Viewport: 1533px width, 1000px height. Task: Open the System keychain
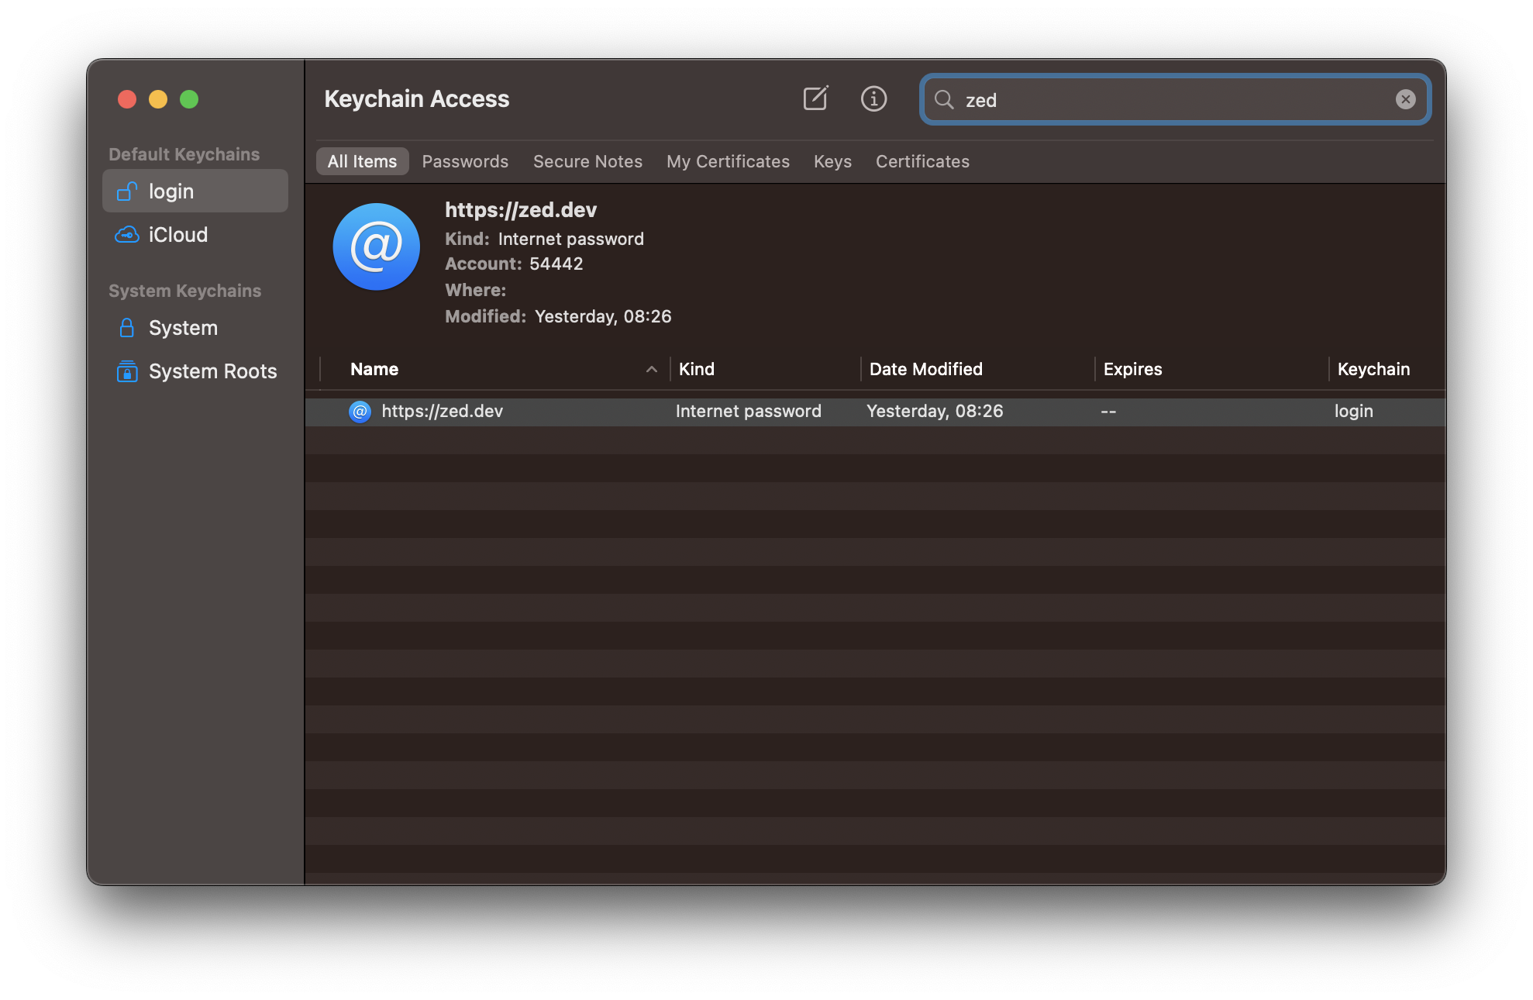coord(182,328)
